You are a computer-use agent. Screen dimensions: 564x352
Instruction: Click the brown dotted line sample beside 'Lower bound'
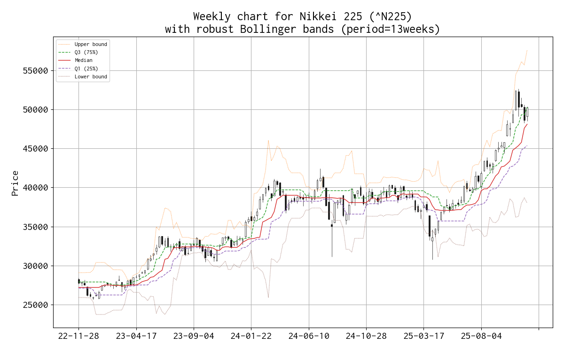tap(65, 77)
